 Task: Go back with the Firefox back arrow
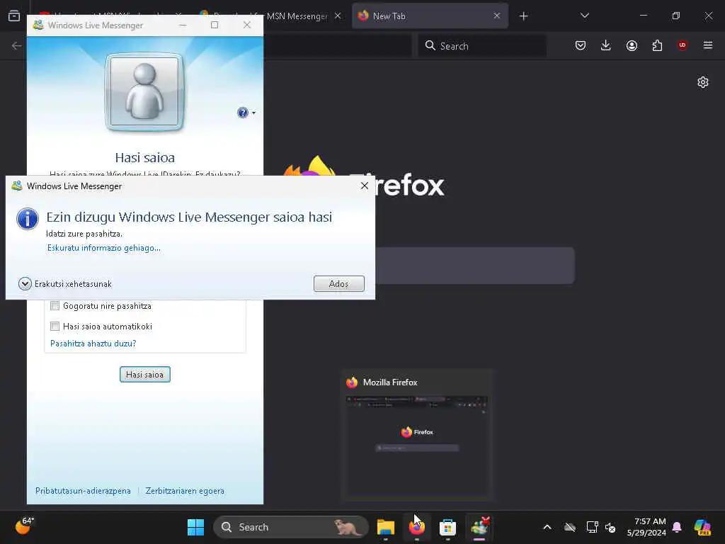pyautogui.click(x=17, y=45)
